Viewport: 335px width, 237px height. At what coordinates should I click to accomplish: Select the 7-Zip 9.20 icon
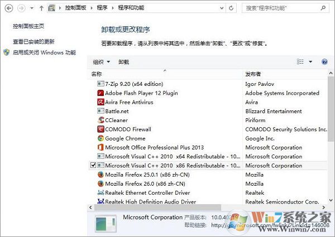[100, 84]
